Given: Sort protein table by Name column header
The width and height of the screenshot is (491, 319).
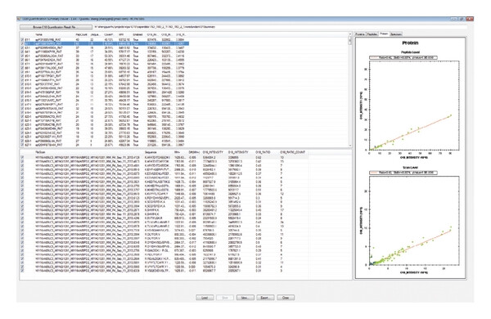Looking at the screenshot, I should click(x=39, y=34).
